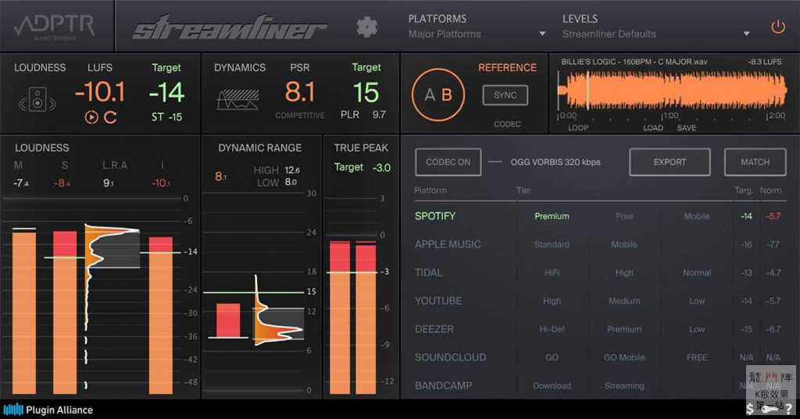Select Deezer Hi-Def tier
Viewport: 800px width, 419px height.
552,329
